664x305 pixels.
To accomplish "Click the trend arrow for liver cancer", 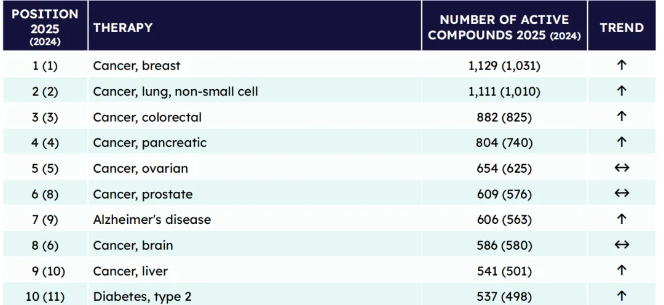I will click(622, 271).
